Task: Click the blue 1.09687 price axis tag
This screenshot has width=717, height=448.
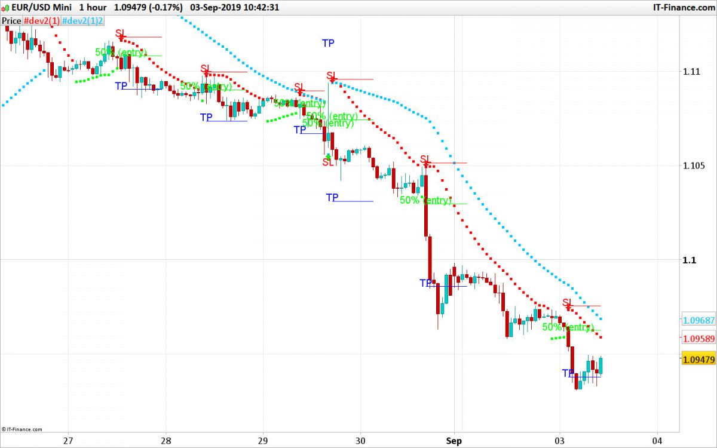Action: [x=698, y=320]
